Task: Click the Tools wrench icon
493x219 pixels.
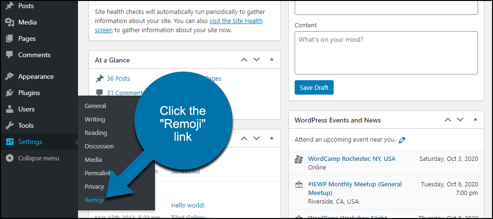Action: point(9,125)
